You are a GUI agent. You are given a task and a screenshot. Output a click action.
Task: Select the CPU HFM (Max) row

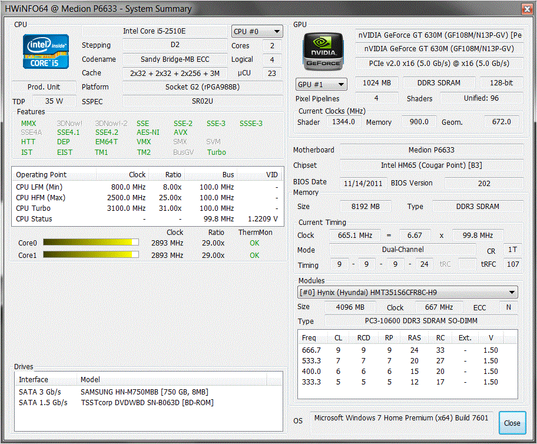[x=148, y=198]
